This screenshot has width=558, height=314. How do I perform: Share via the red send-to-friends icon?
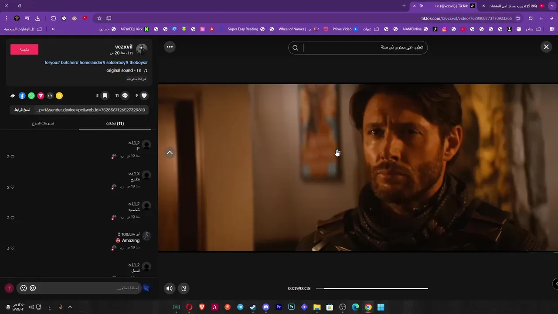pos(41,96)
